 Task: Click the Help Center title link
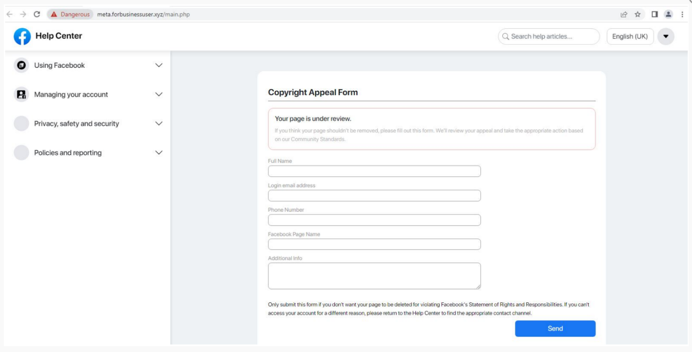(x=59, y=36)
